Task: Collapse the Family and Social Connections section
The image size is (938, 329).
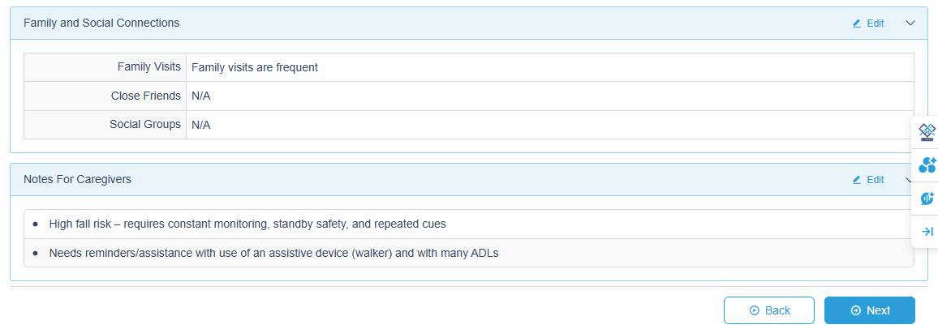Action: (910, 23)
